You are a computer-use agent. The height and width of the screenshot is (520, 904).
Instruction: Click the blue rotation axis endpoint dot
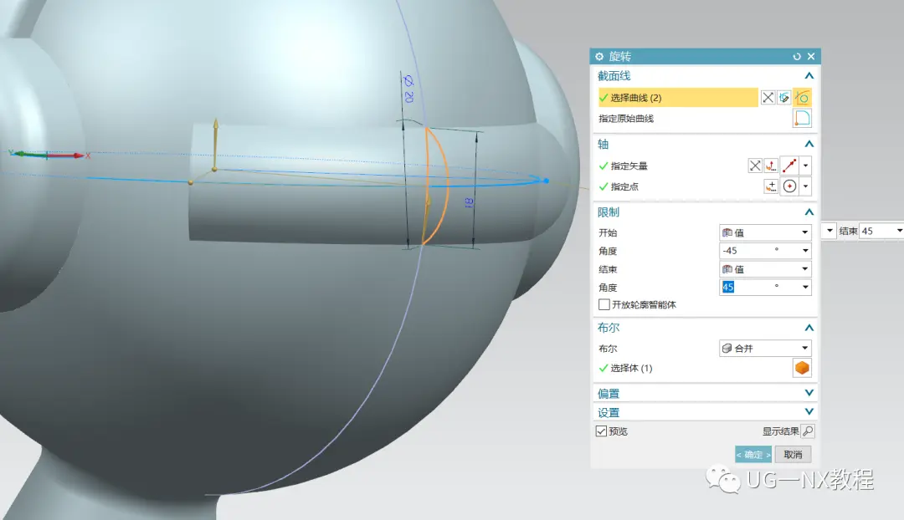click(x=546, y=181)
